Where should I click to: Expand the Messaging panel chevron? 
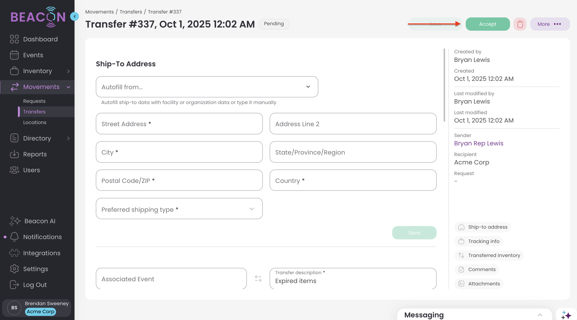540,315
